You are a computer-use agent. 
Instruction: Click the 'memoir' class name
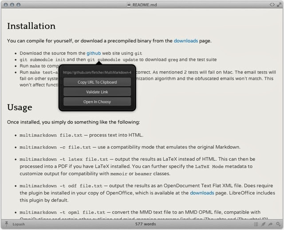click(x=119, y=174)
